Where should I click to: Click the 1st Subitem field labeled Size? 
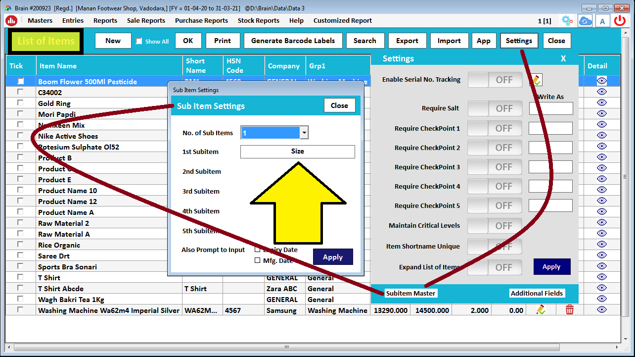click(x=297, y=152)
